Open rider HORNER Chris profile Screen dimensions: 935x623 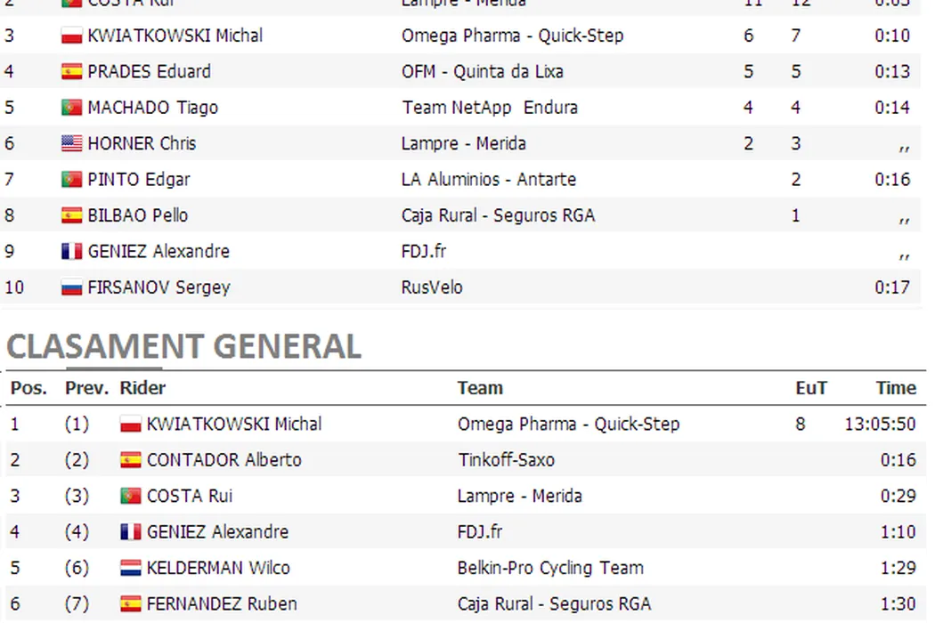click(142, 143)
